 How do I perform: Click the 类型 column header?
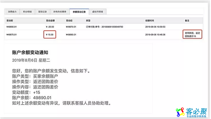pos(88,21)
